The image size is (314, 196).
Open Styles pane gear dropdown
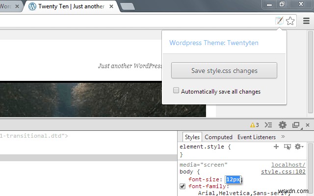click(299, 147)
